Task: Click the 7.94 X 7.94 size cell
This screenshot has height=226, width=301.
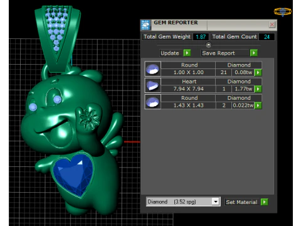Action: click(x=188, y=89)
